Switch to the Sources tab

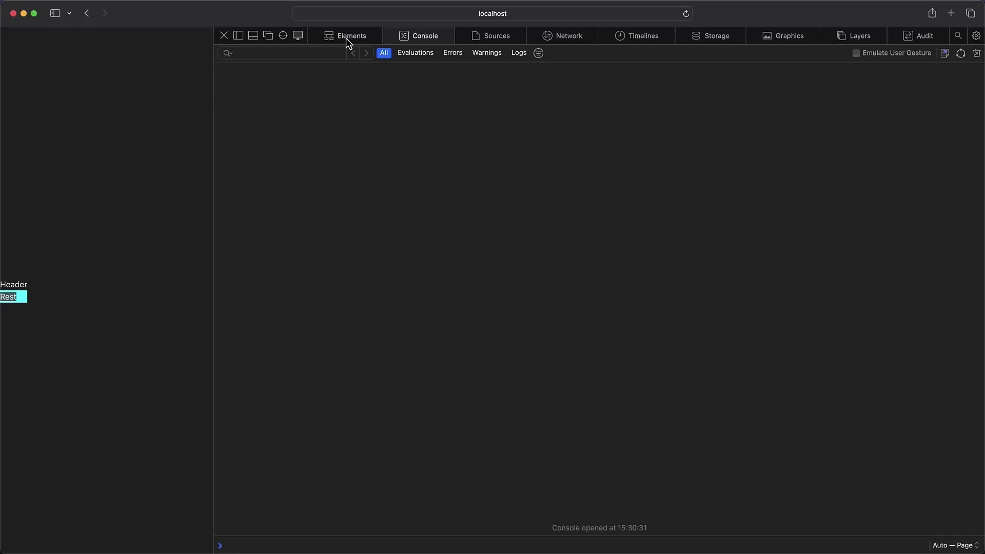(x=490, y=36)
